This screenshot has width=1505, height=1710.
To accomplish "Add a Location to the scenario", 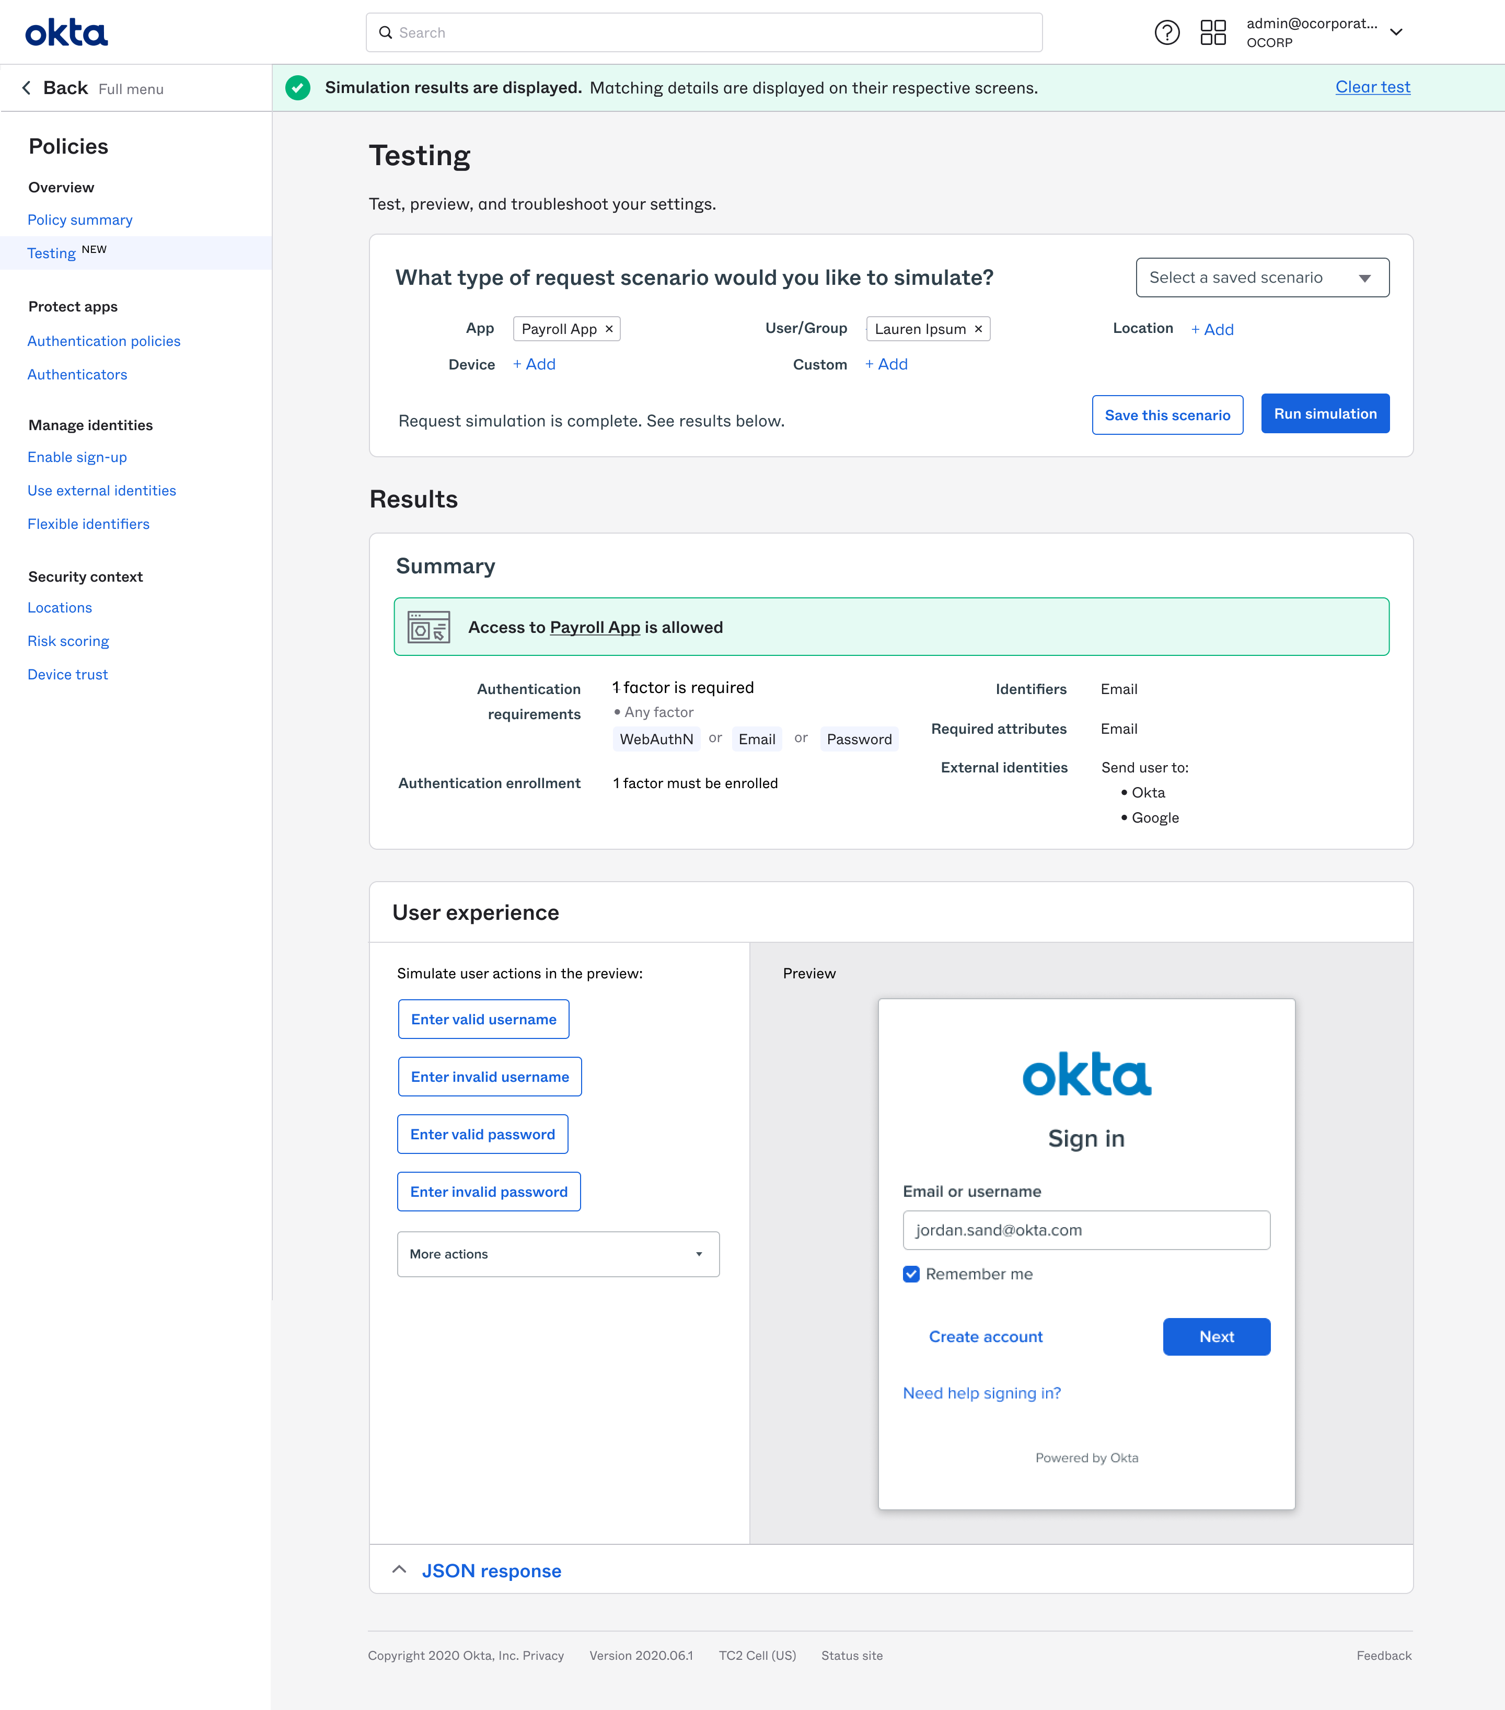I will 1212,330.
